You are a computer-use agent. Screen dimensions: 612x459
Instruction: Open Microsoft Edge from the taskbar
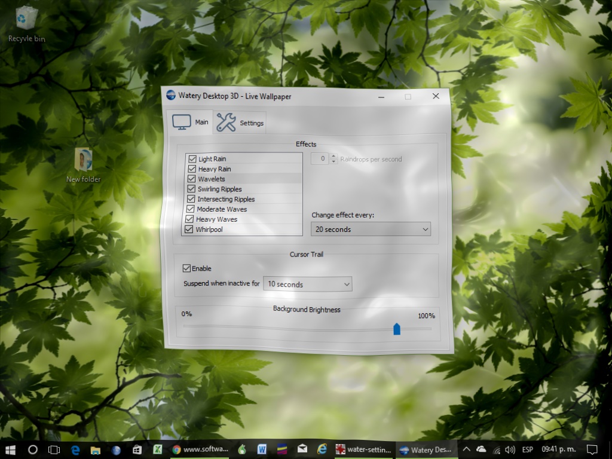click(75, 449)
